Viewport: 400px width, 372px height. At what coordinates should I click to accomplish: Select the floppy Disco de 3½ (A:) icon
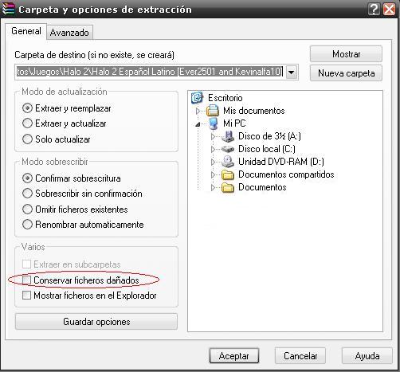228,136
